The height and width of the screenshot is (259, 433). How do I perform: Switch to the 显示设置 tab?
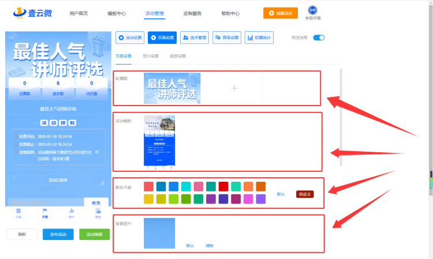click(151, 56)
